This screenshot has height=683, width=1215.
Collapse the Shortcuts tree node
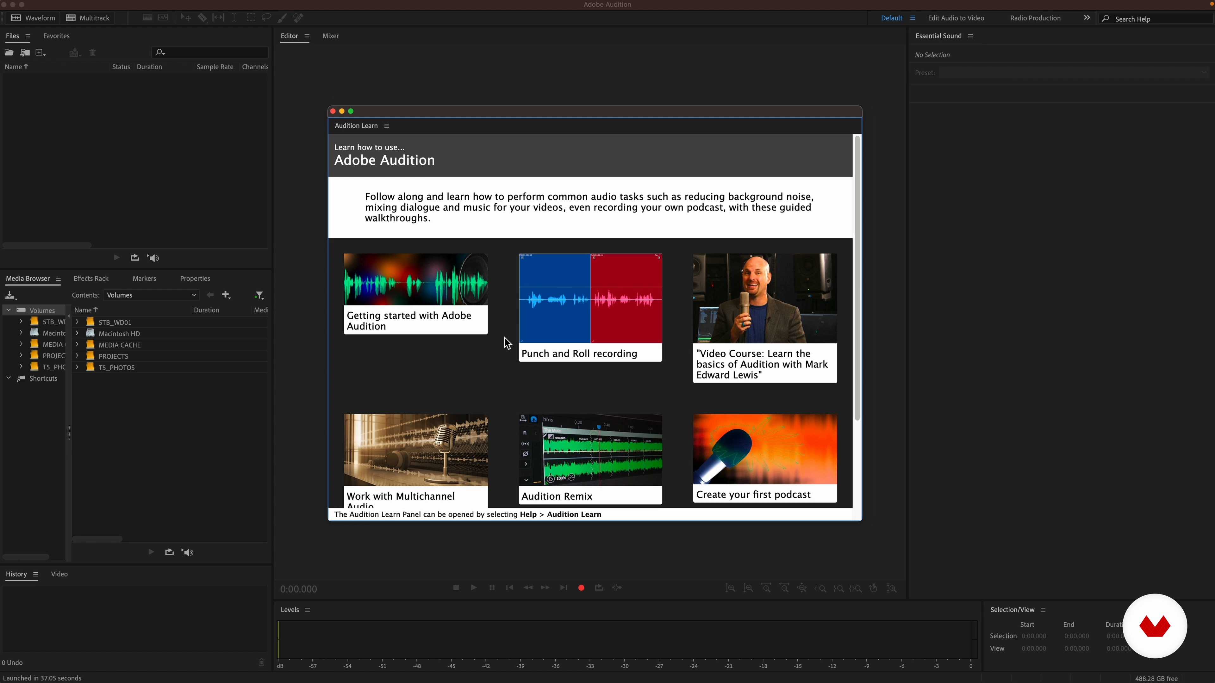(9, 378)
